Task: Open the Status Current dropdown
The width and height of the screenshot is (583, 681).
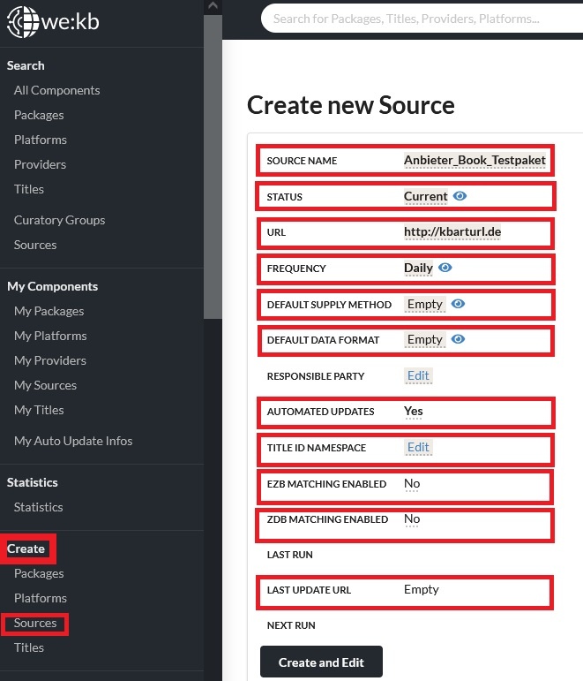Action: point(425,196)
